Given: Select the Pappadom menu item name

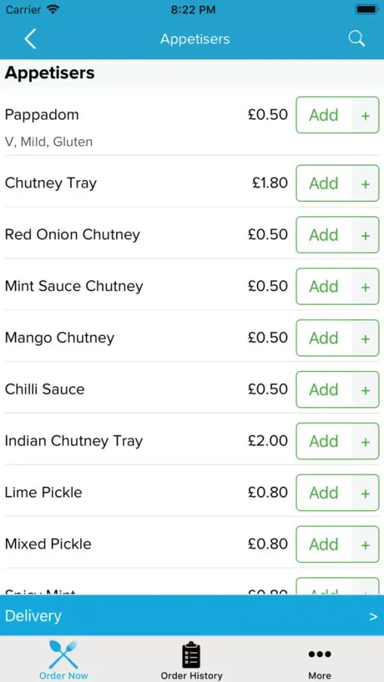Looking at the screenshot, I should tap(42, 115).
